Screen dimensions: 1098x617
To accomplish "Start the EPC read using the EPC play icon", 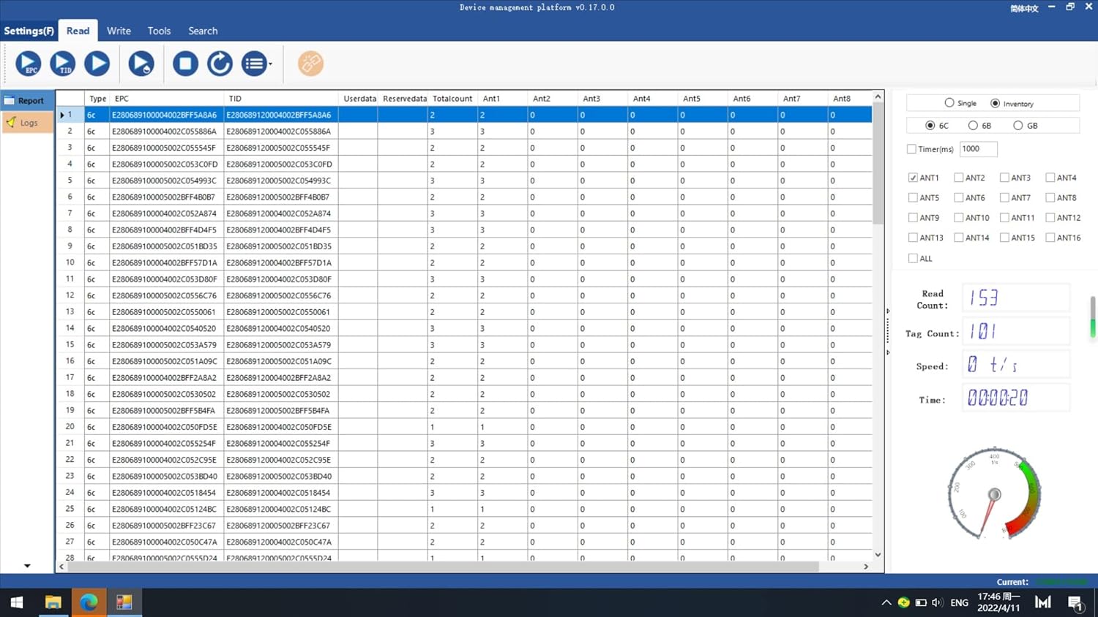I will (x=29, y=64).
